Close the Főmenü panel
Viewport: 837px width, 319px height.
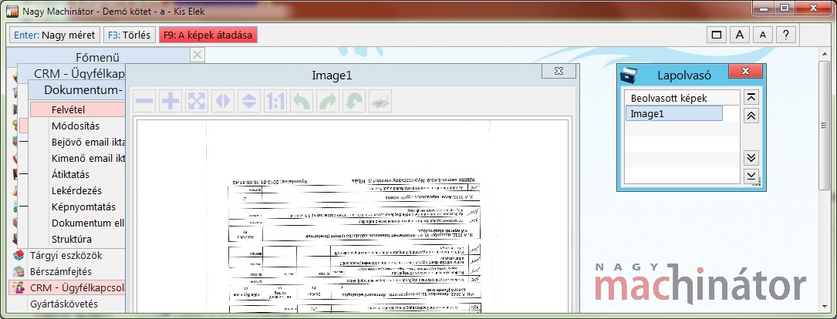coord(197,55)
